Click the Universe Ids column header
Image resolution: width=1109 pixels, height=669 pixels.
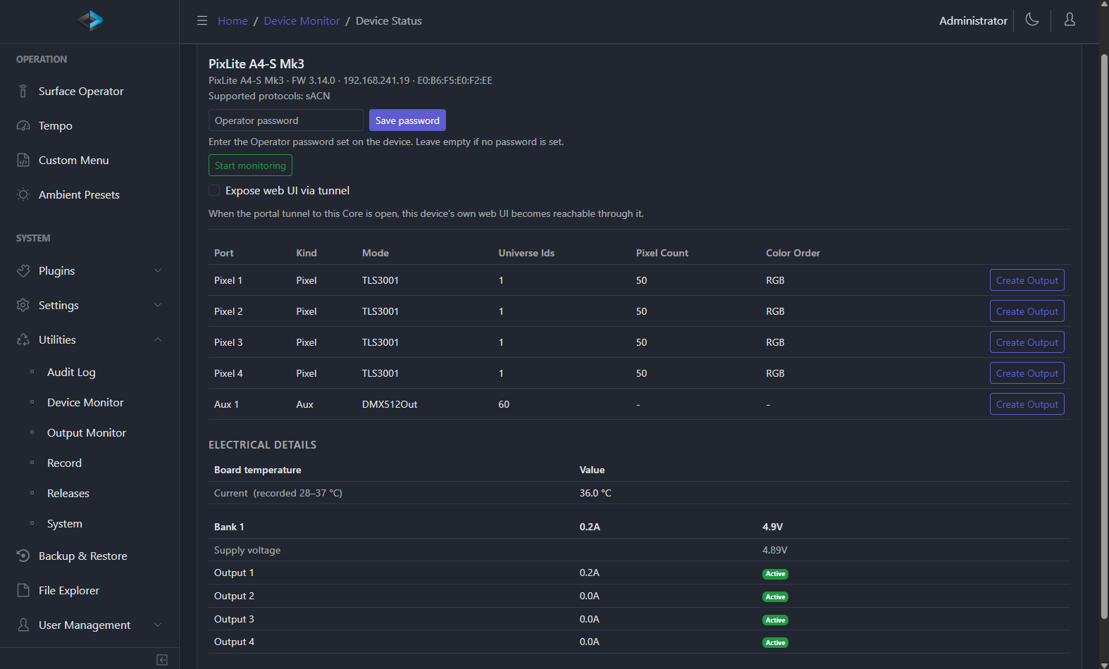526,253
